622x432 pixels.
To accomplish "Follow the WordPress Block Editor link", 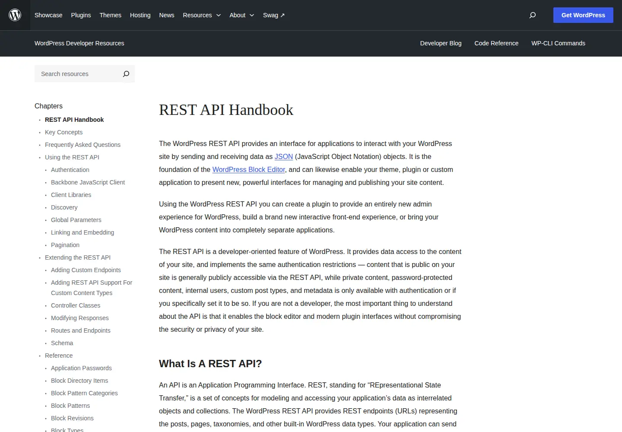I will [x=249, y=170].
